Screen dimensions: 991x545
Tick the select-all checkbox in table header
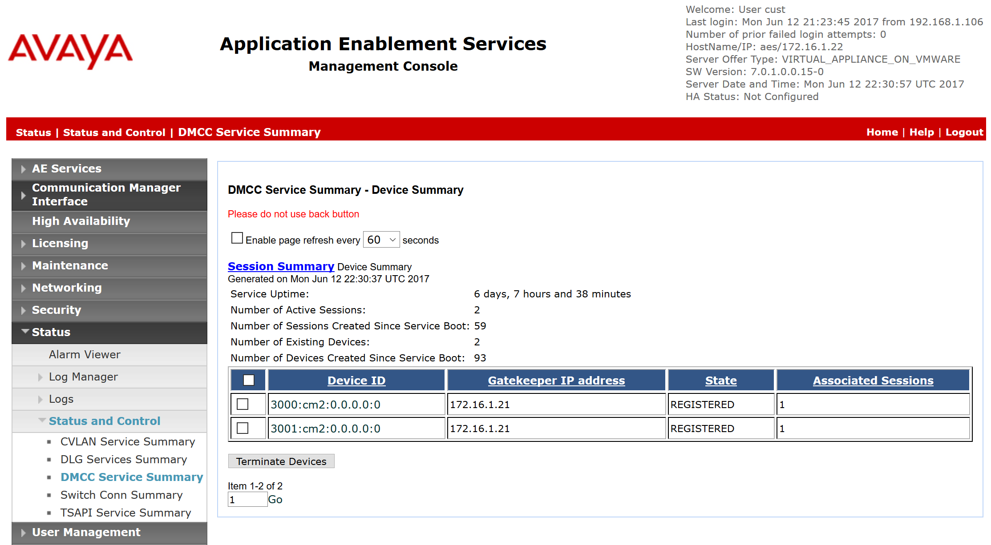(249, 380)
